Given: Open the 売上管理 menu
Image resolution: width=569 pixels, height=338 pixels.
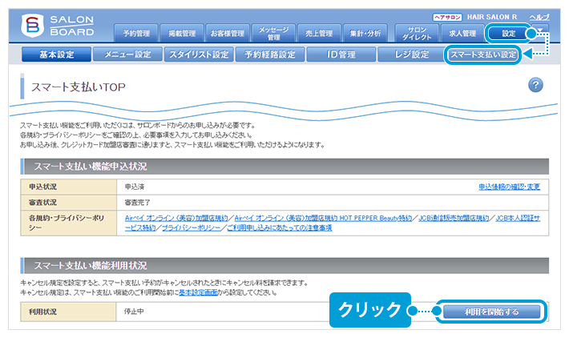Looking at the screenshot, I should tap(319, 33).
